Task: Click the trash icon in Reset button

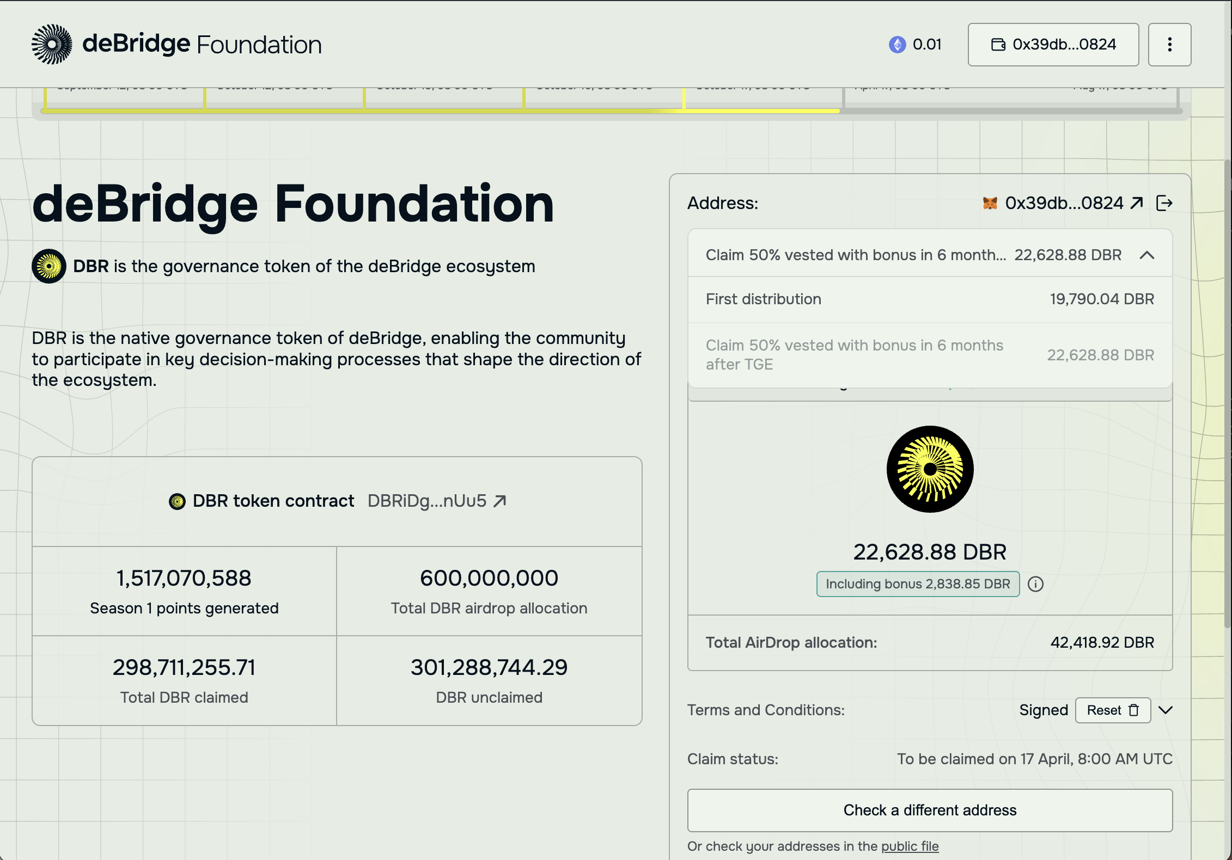Action: click(1134, 710)
